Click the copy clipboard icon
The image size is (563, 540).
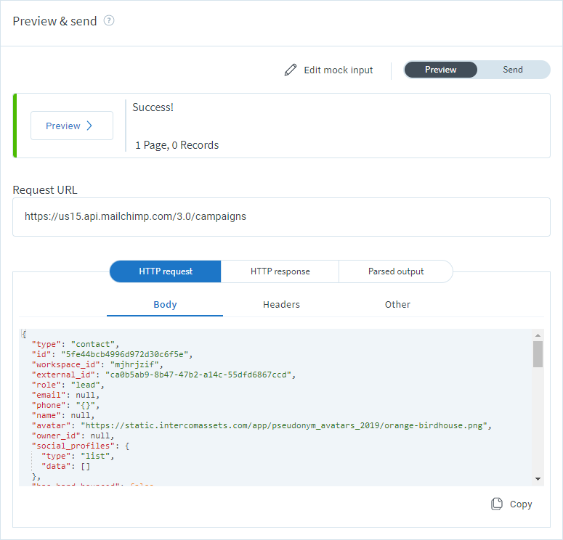pyautogui.click(x=497, y=504)
